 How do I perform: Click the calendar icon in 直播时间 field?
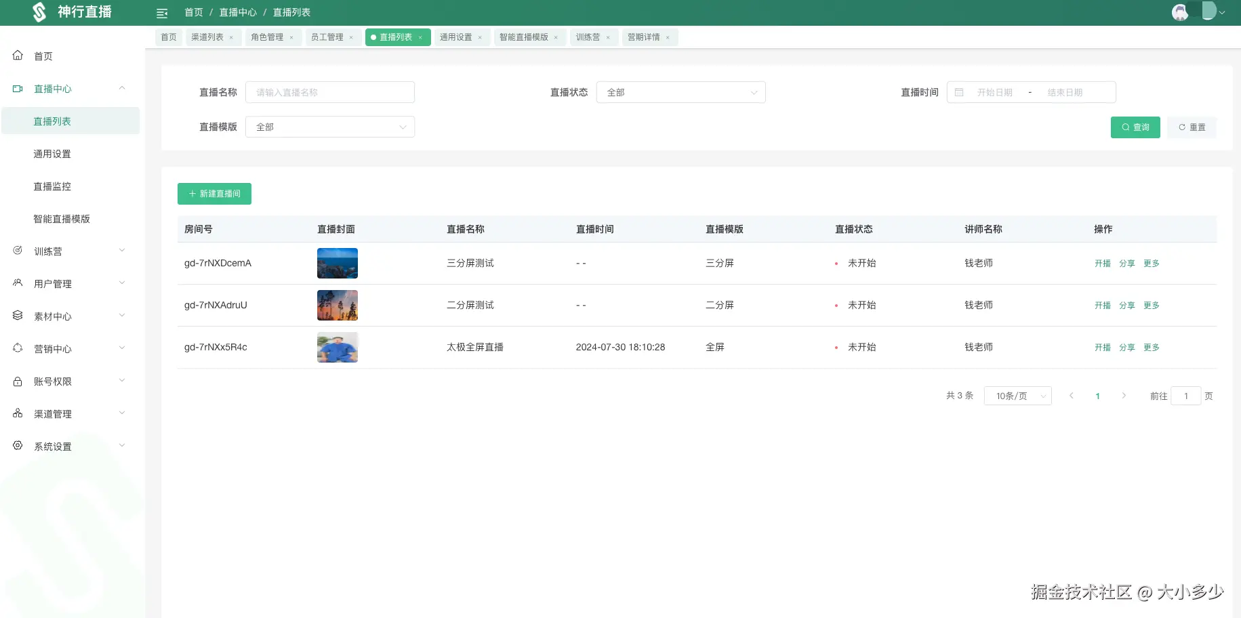click(959, 92)
